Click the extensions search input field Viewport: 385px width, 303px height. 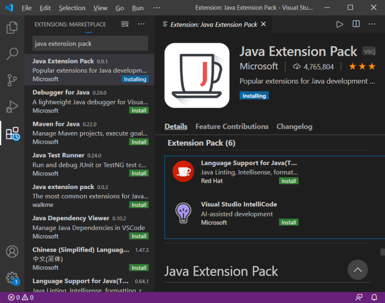[90, 43]
